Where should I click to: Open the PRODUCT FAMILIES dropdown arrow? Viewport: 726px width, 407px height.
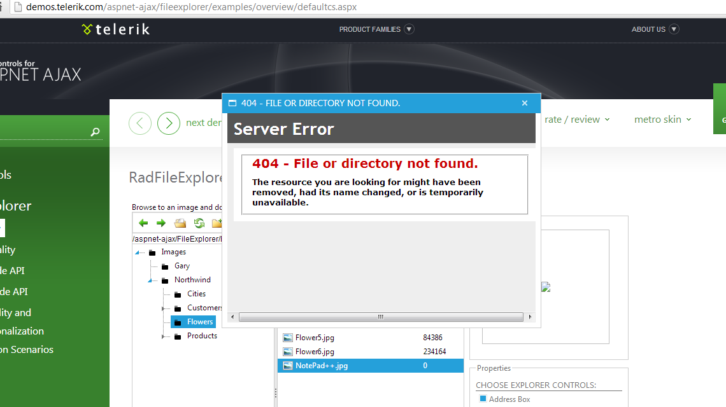click(409, 29)
